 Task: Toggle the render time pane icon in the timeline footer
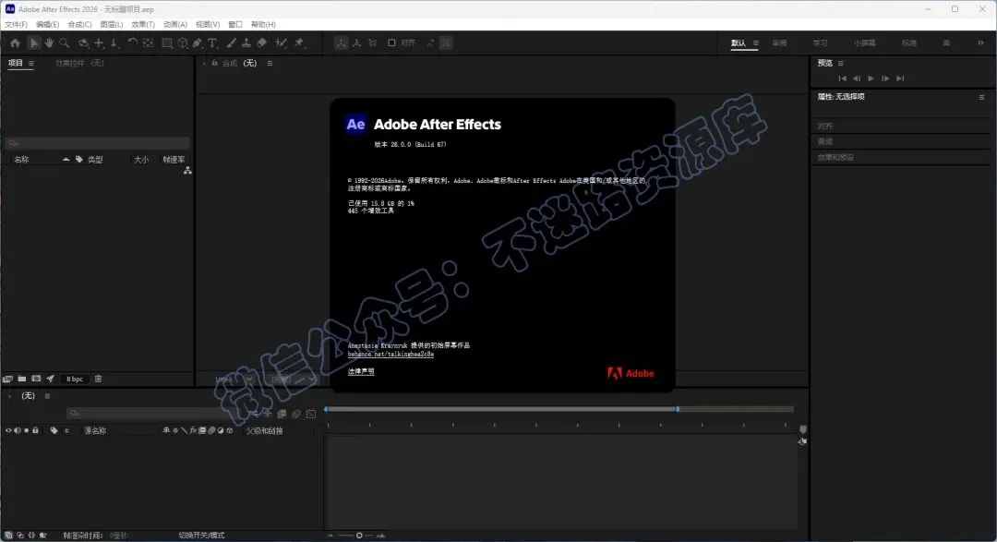pyautogui.click(x=43, y=535)
